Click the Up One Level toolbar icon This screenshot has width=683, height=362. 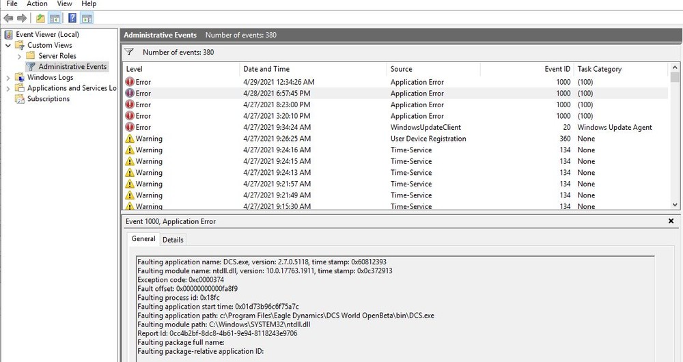[40, 18]
